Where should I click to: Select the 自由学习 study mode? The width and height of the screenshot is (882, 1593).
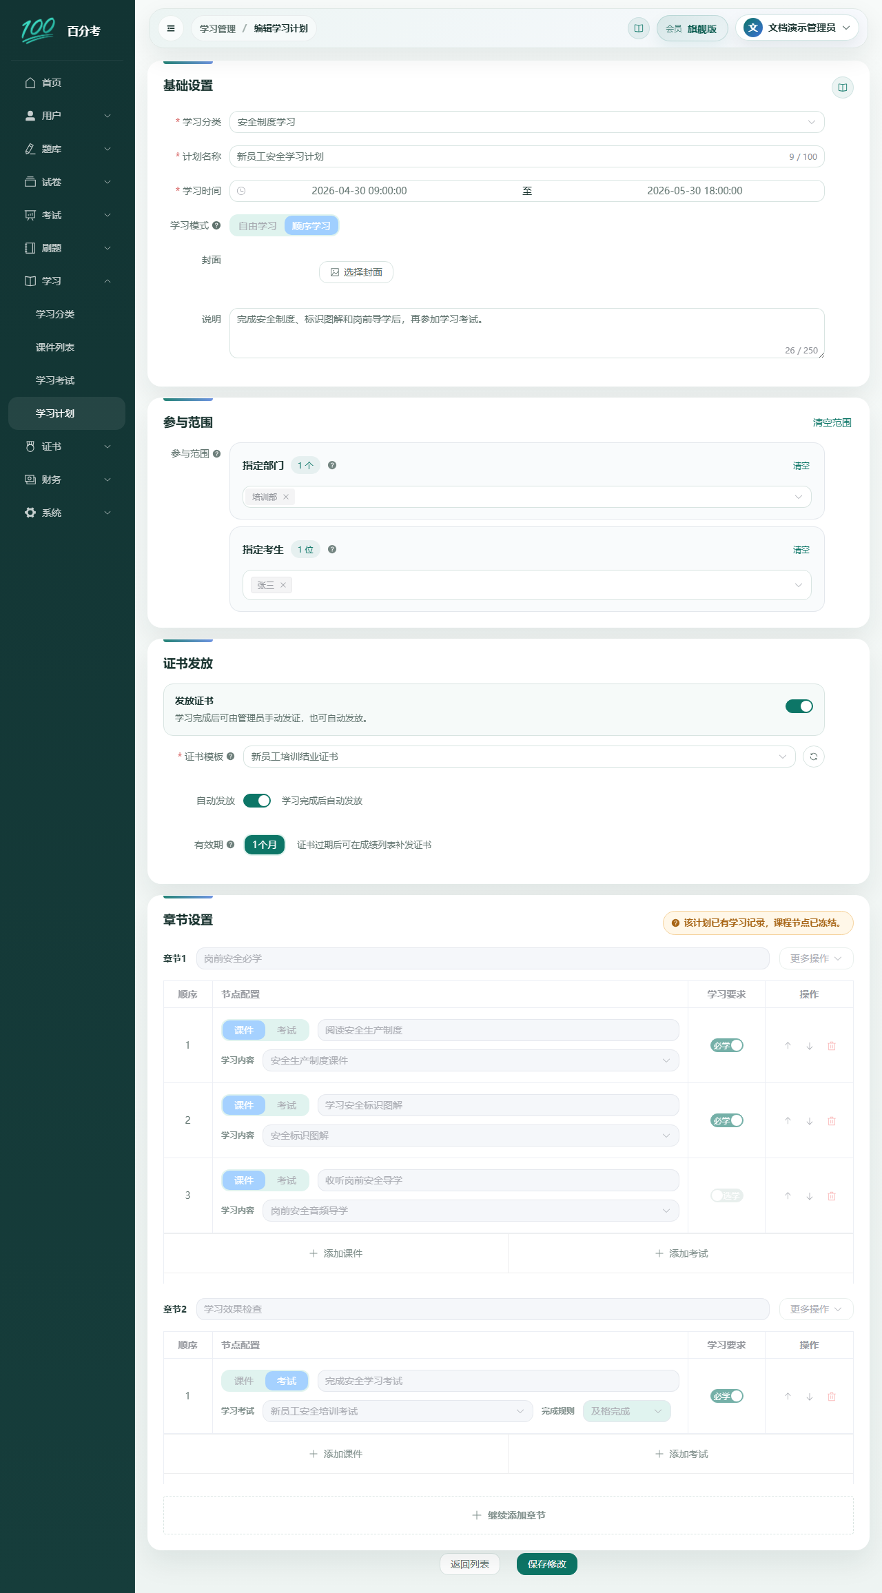[x=258, y=226]
